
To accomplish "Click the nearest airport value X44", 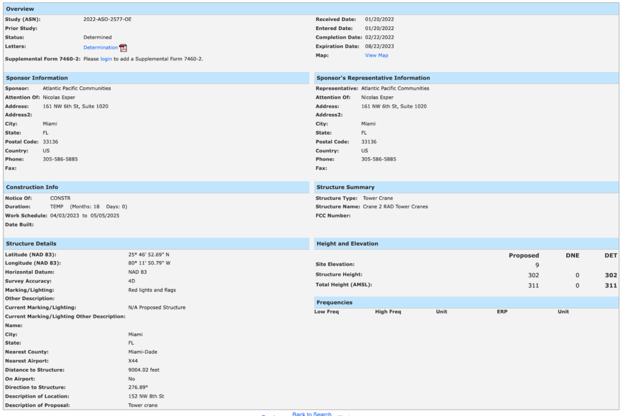I will pyautogui.click(x=133, y=361).
